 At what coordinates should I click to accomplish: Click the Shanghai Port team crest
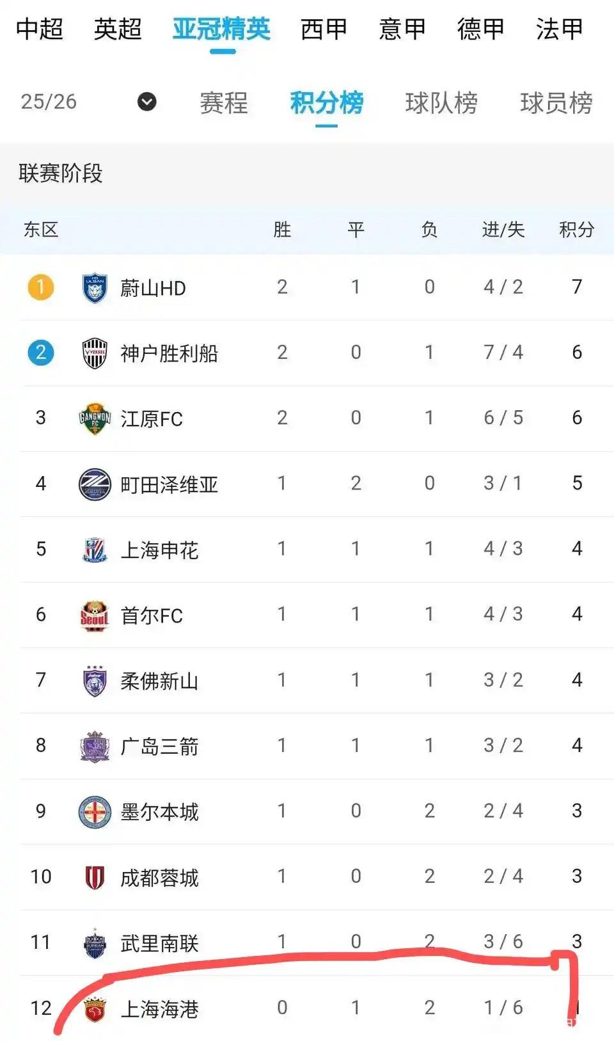pyautogui.click(x=95, y=1009)
